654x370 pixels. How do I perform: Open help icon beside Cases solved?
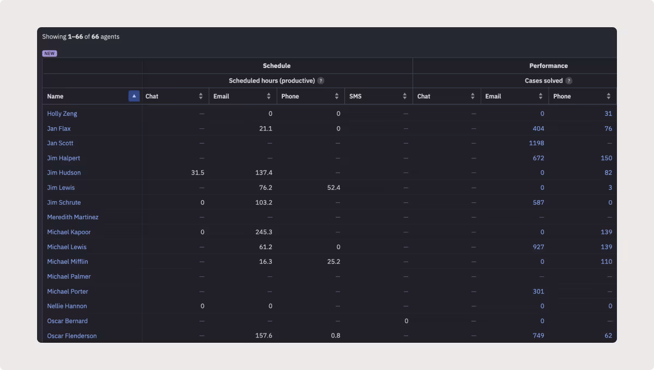pos(569,81)
